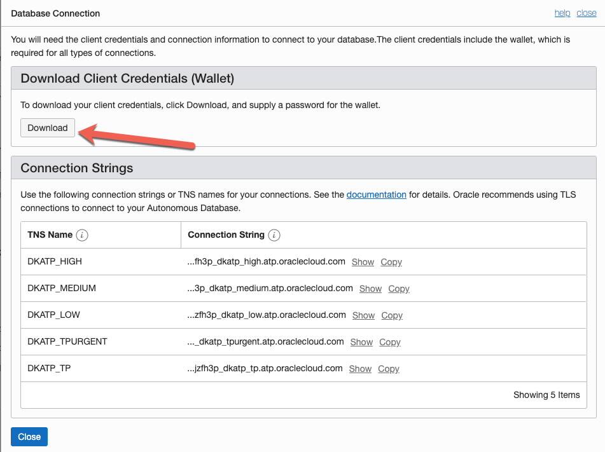Show the DKATP_TP connection string
Image resolution: width=605 pixels, height=452 pixels.
click(x=360, y=369)
